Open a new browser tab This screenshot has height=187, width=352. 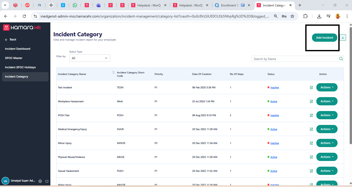pos(300,5)
